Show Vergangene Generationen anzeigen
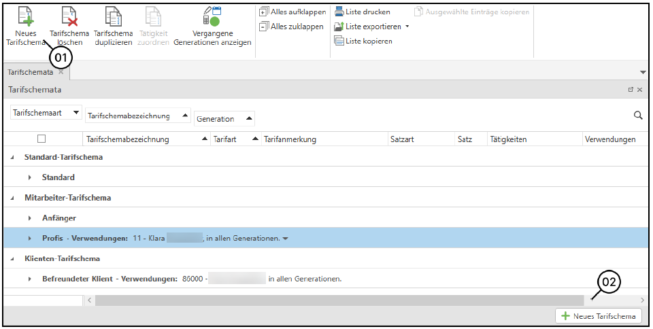 click(x=212, y=18)
